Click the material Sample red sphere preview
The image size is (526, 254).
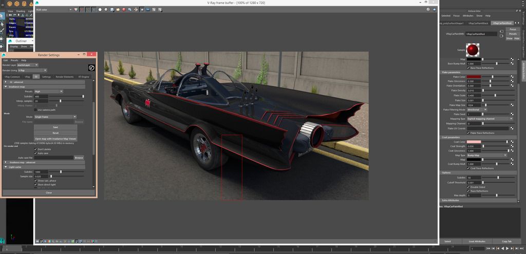(473, 50)
